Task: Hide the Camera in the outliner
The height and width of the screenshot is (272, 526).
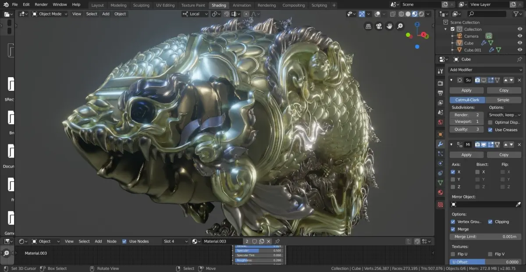Action: click(520, 36)
